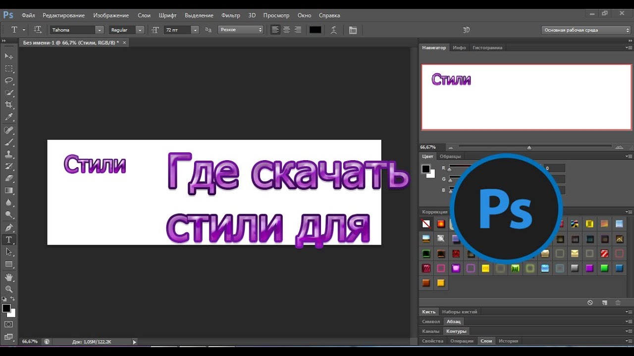This screenshot has width=634, height=356.
Task: Click the 66,67% zoom field in status bar
Action: (x=30, y=341)
